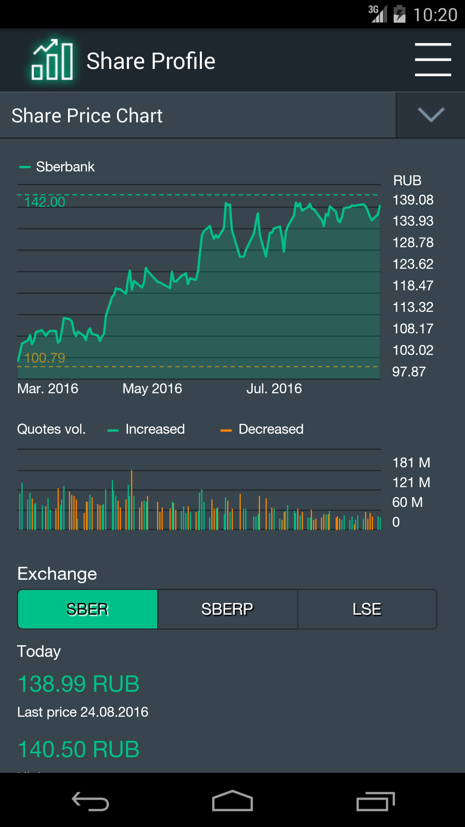The image size is (465, 827).
Task: Tap the 138.99 RUB today price
Action: (x=78, y=684)
